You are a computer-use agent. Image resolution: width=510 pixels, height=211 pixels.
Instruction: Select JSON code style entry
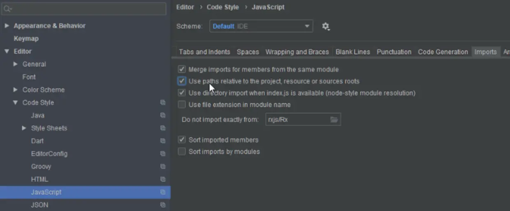click(x=39, y=205)
